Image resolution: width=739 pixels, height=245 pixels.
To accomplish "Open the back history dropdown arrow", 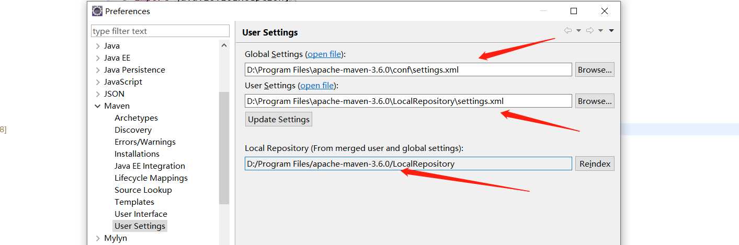I will click(x=578, y=31).
